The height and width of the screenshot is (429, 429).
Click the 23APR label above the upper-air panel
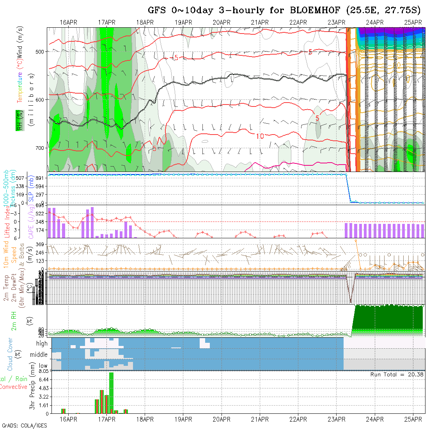[x=337, y=23]
